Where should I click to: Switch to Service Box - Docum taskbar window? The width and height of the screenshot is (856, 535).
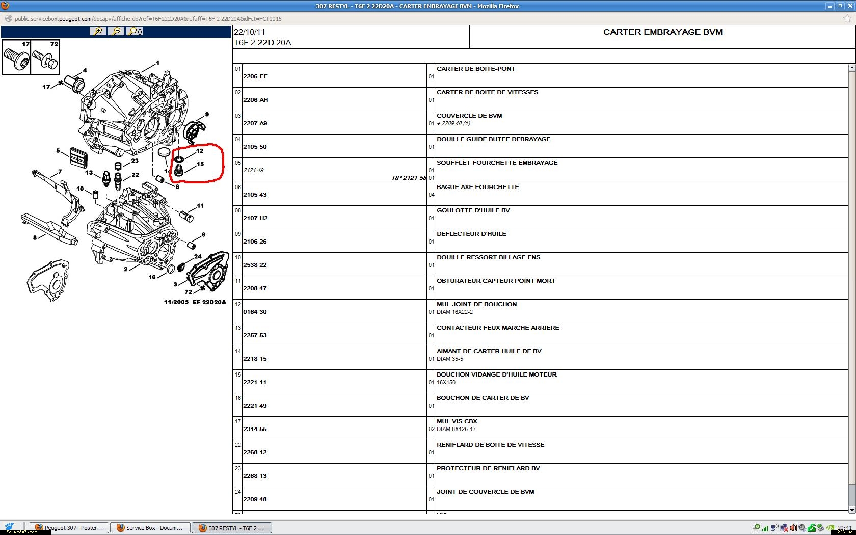(x=151, y=528)
